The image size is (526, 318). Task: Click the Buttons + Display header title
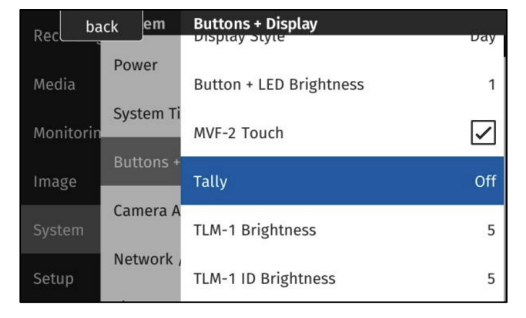point(255,24)
